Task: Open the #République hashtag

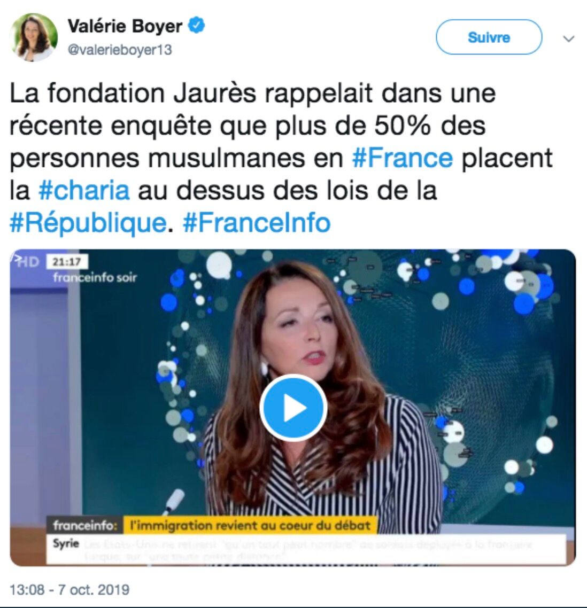Action: (x=88, y=223)
